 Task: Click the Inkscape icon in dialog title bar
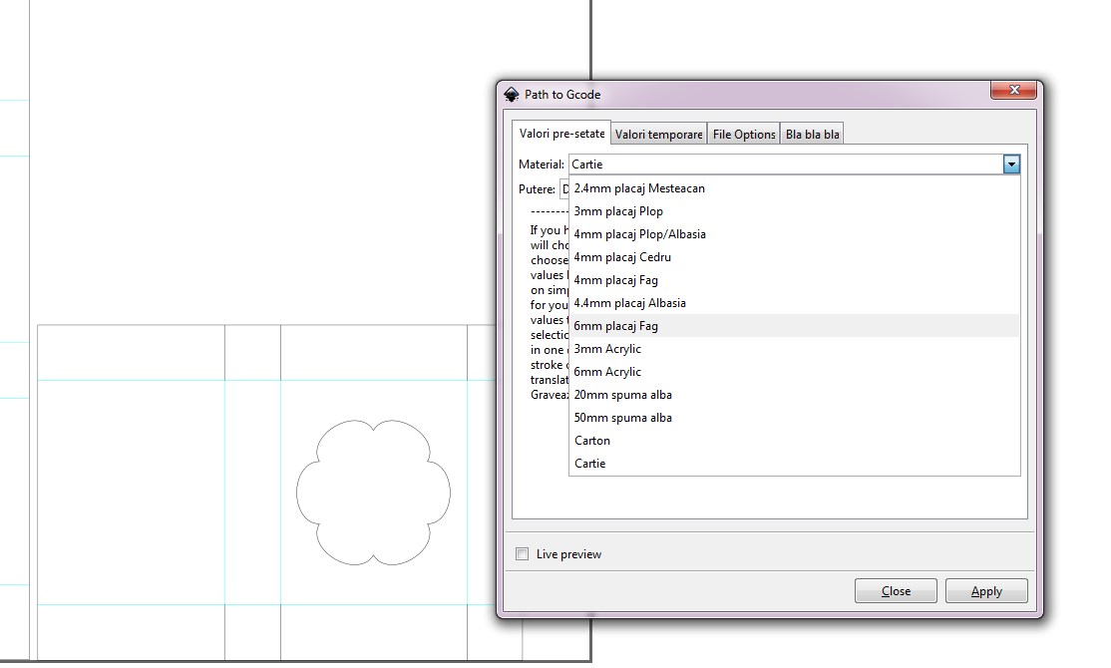pos(512,95)
